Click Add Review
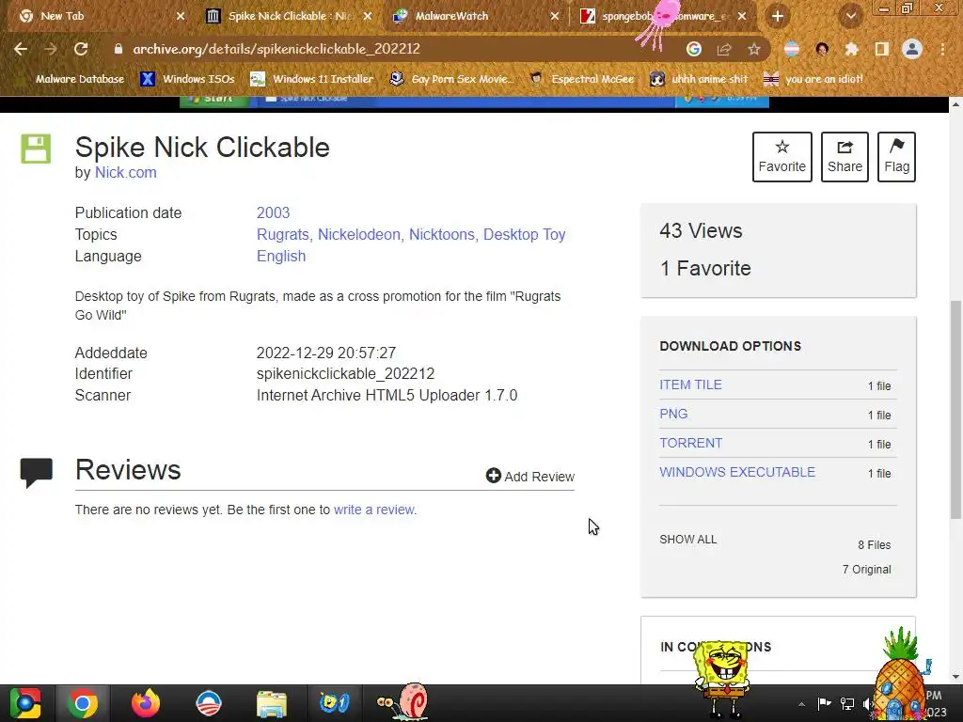 (530, 476)
